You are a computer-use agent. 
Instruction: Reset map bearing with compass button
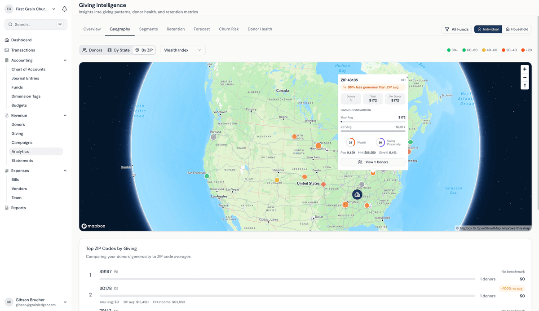[525, 85]
